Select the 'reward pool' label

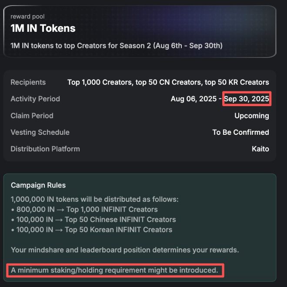(27, 17)
